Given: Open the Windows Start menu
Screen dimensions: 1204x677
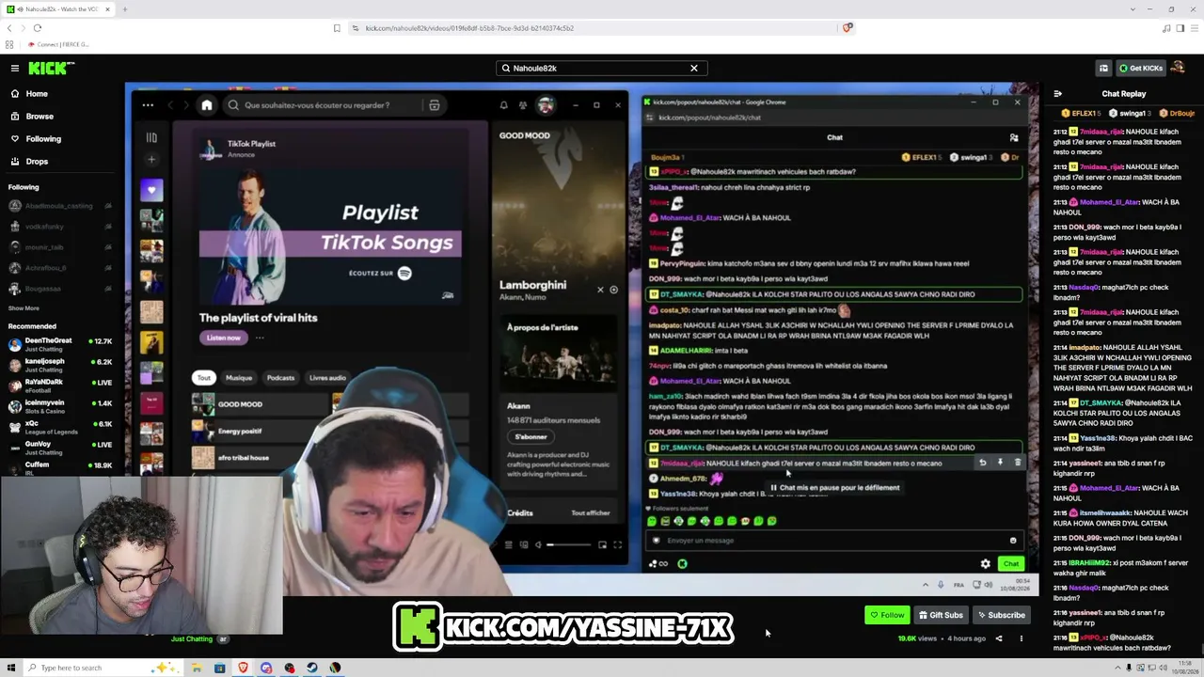Looking at the screenshot, I should 9,668.
